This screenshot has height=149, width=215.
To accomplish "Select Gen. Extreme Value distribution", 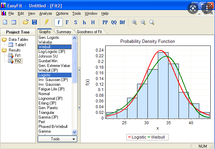I will pyautogui.click(x=55, y=66).
